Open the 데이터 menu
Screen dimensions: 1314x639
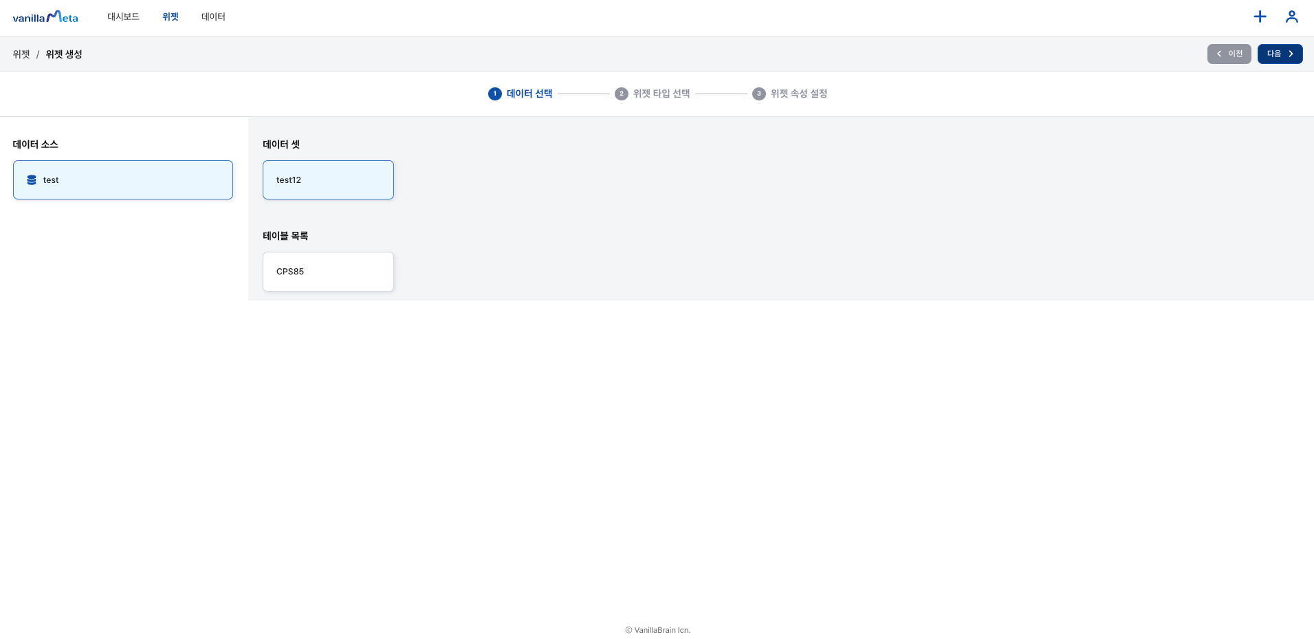[213, 17]
